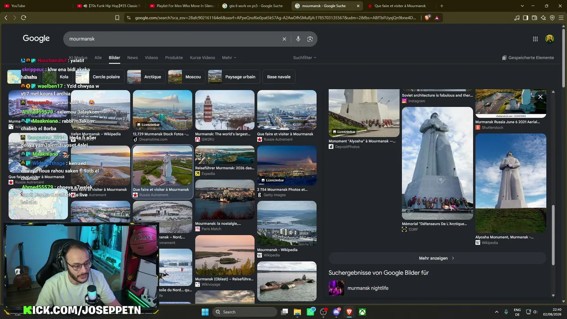Open the music playlist toolbar icon
Image resolution: width=567 pixels, height=319 pixels.
517,18
